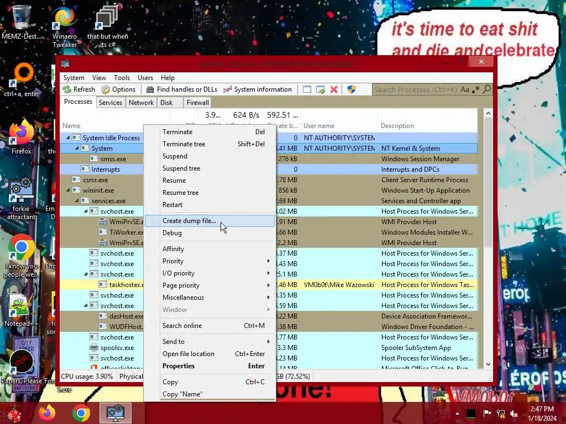Image resolution: width=566 pixels, height=424 pixels.
Task: Open the Users menu
Action: pos(145,78)
